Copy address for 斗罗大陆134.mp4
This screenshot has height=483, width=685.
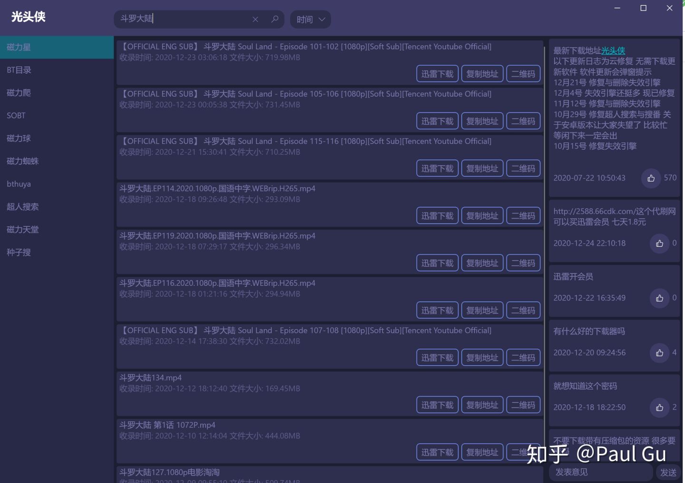point(482,405)
